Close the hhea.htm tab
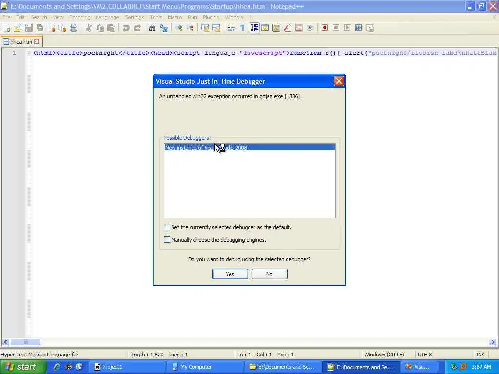This screenshot has height=374, width=499. [x=37, y=42]
